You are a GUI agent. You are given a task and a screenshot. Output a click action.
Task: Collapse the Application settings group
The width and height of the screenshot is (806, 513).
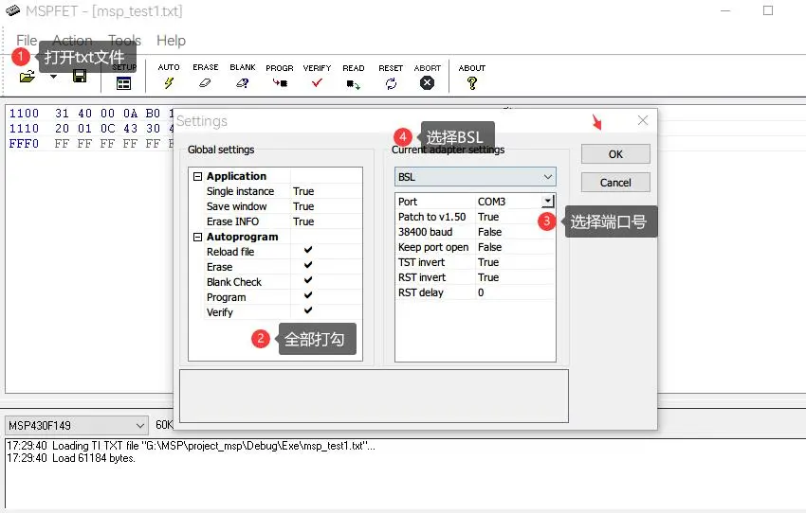coord(198,176)
